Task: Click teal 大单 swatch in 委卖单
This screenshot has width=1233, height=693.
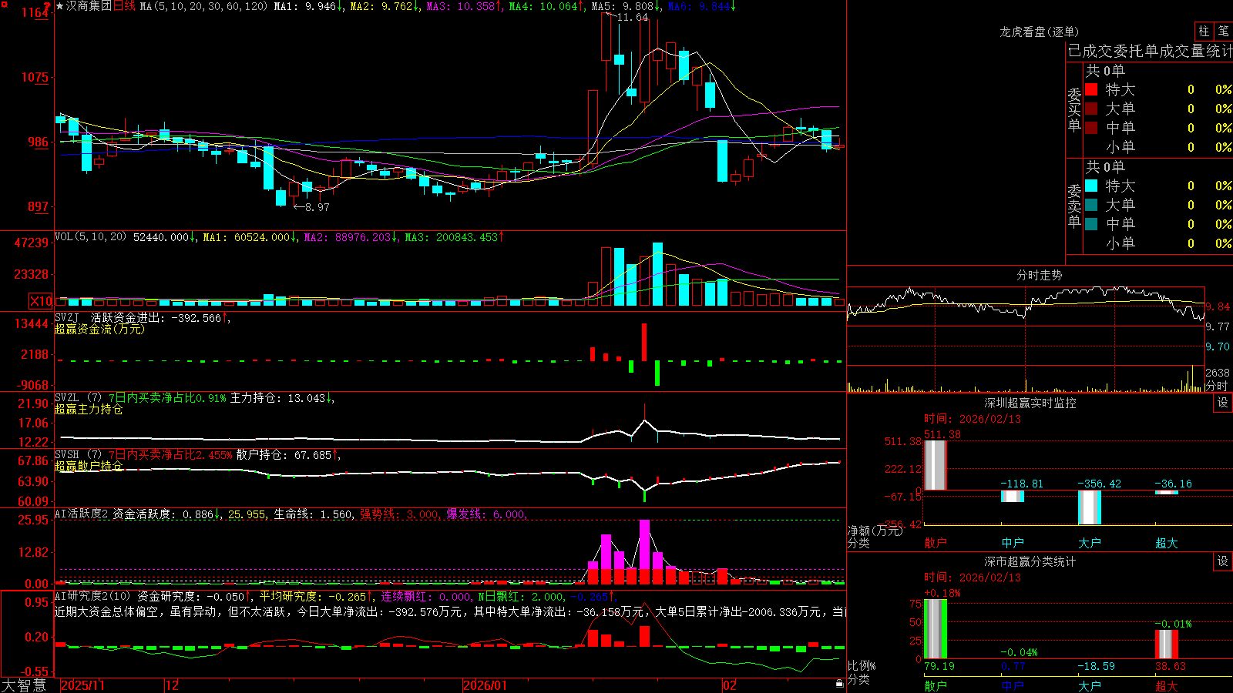Action: point(1091,205)
